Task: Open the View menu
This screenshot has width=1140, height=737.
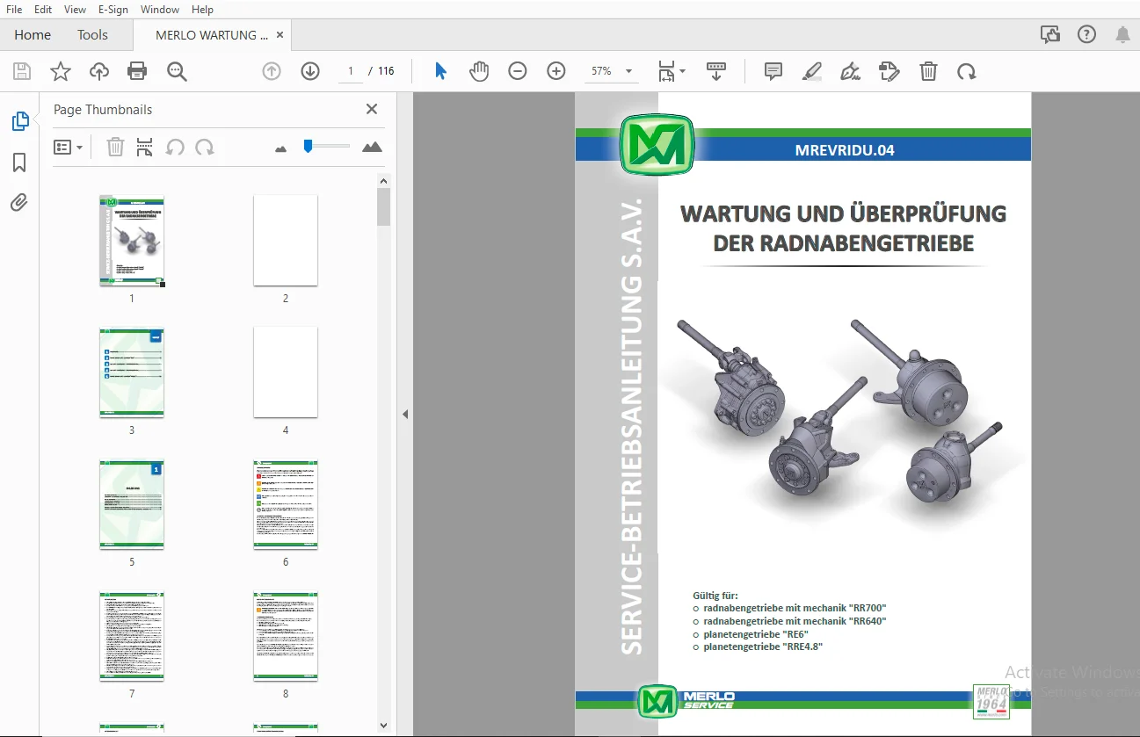Action: point(75,9)
